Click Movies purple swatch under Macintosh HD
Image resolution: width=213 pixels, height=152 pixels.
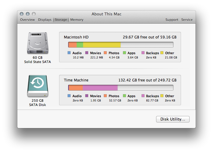coord(87,53)
